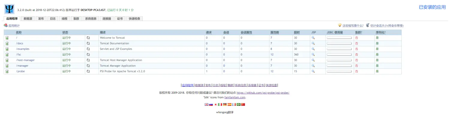
Task: Select the Russian flag language
Action: tap(211, 105)
